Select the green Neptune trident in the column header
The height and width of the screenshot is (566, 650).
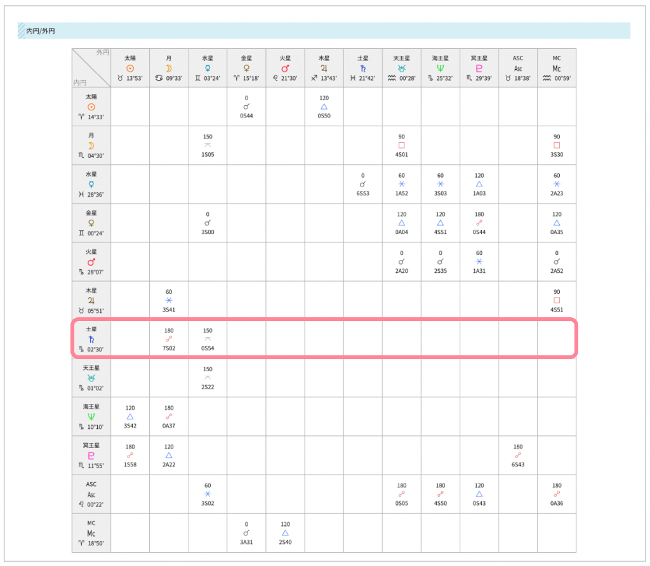click(x=441, y=68)
